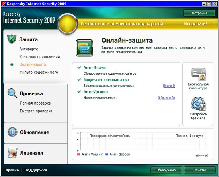Click the Обнаружено button

pos(166,170)
